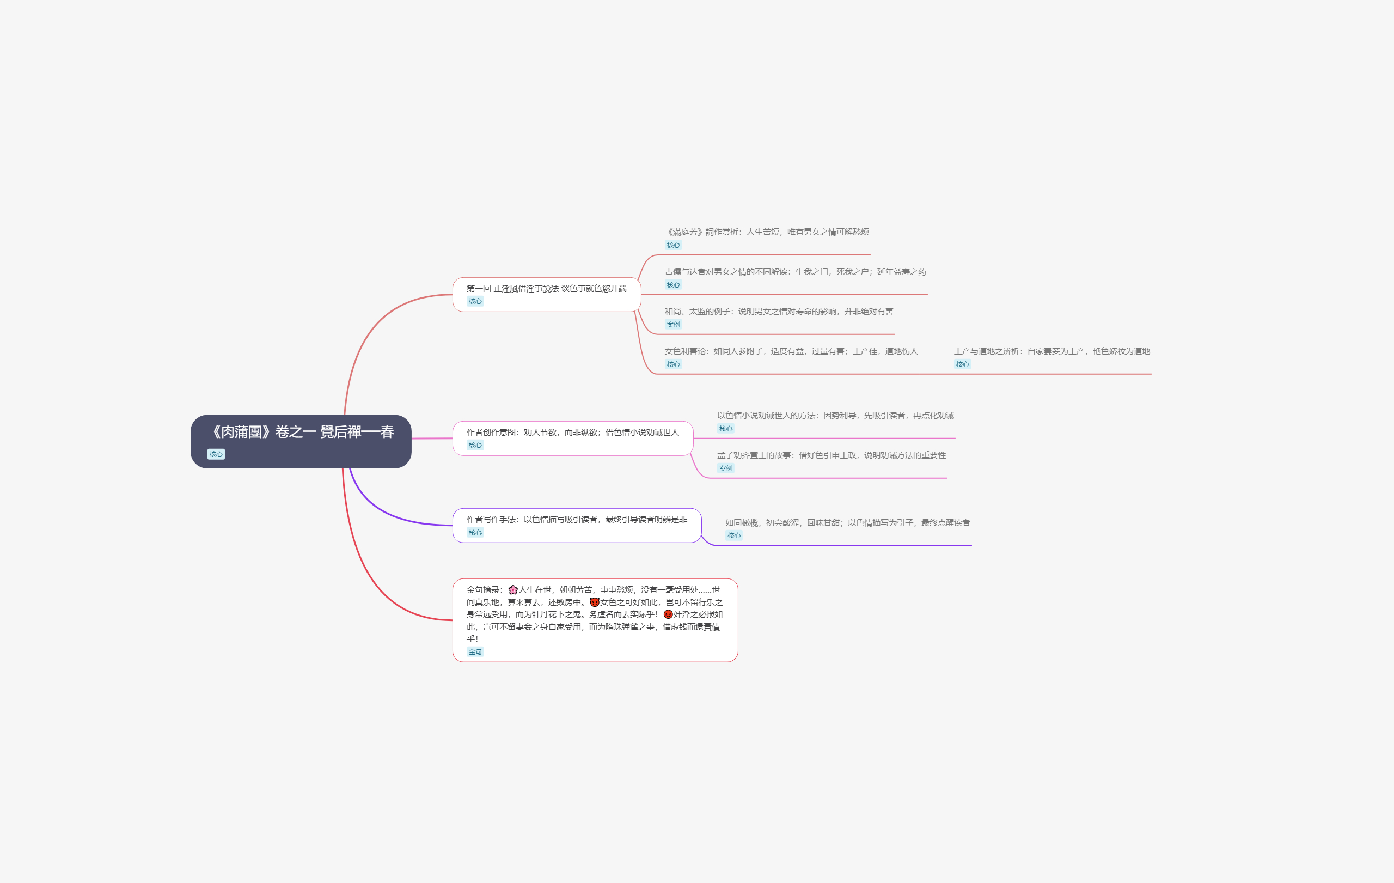The width and height of the screenshot is (1394, 883).
Task: Click the 《滿庭芳》詞作赏析 leaf node
Action: tap(767, 232)
